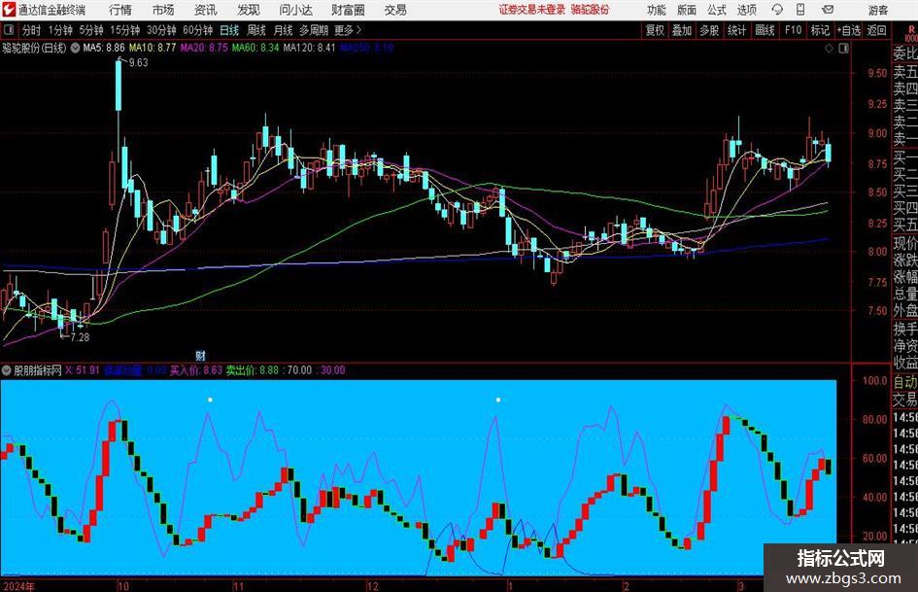Click the 游客 account label

(x=877, y=10)
